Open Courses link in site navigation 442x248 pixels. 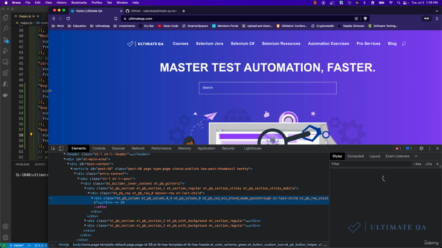pyautogui.click(x=180, y=43)
